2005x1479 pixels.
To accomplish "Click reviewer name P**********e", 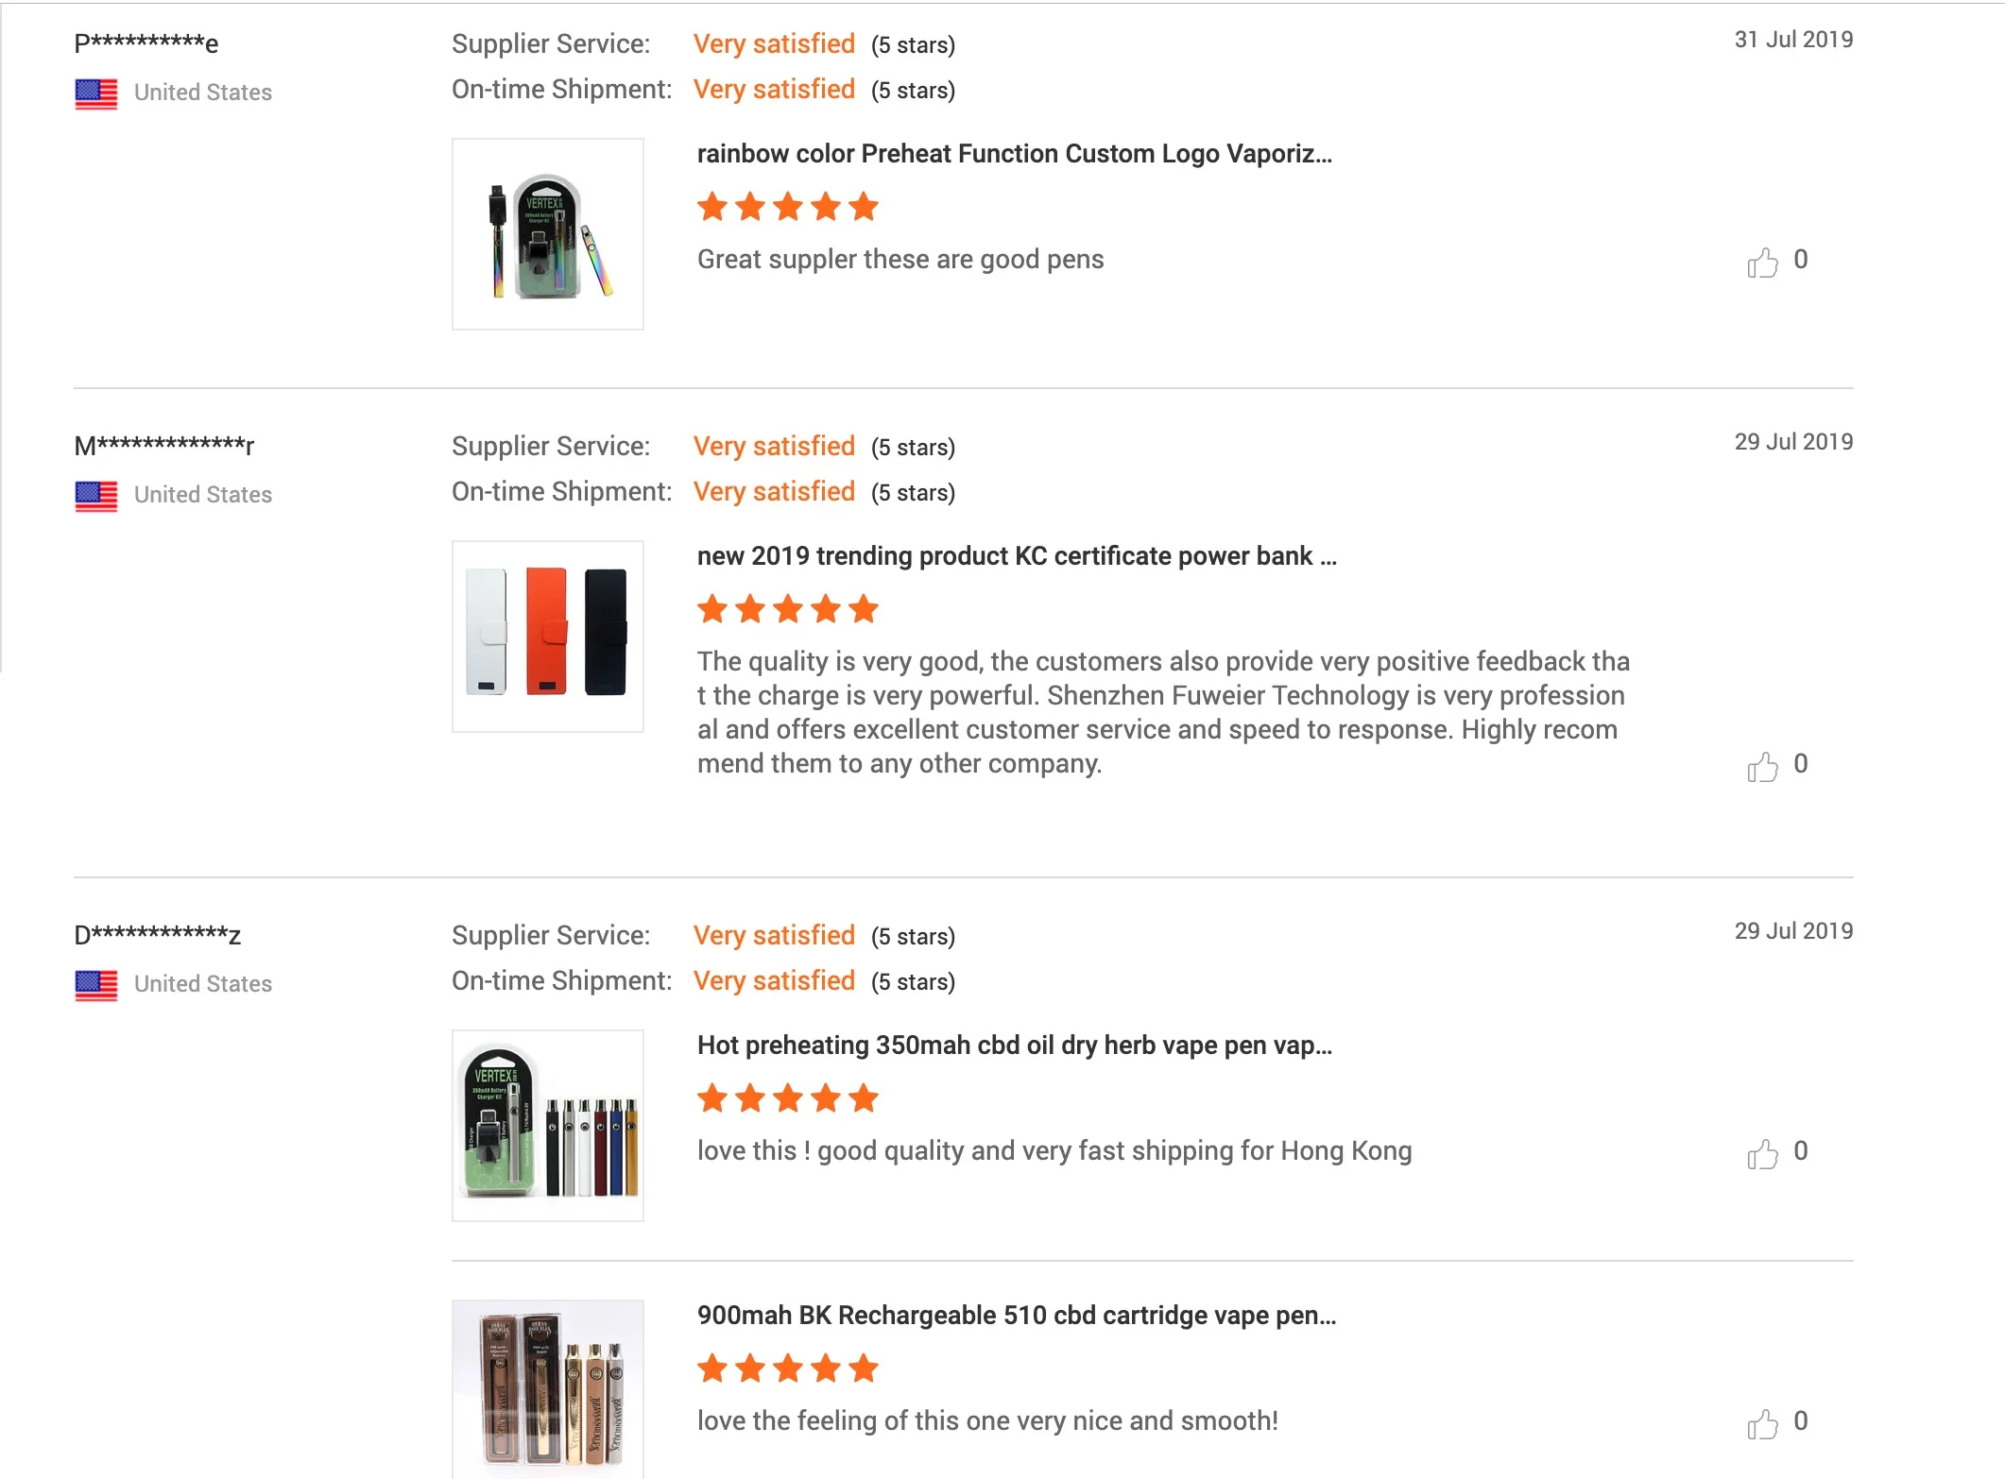I will tap(146, 43).
